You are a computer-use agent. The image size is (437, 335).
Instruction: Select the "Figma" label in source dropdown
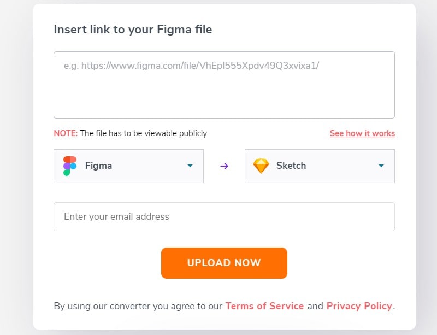click(99, 166)
